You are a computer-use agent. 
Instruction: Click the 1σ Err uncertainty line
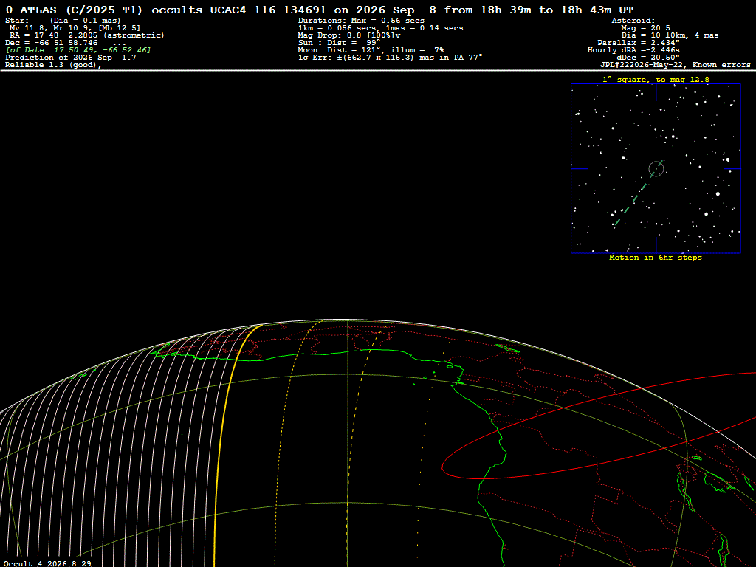pos(390,58)
